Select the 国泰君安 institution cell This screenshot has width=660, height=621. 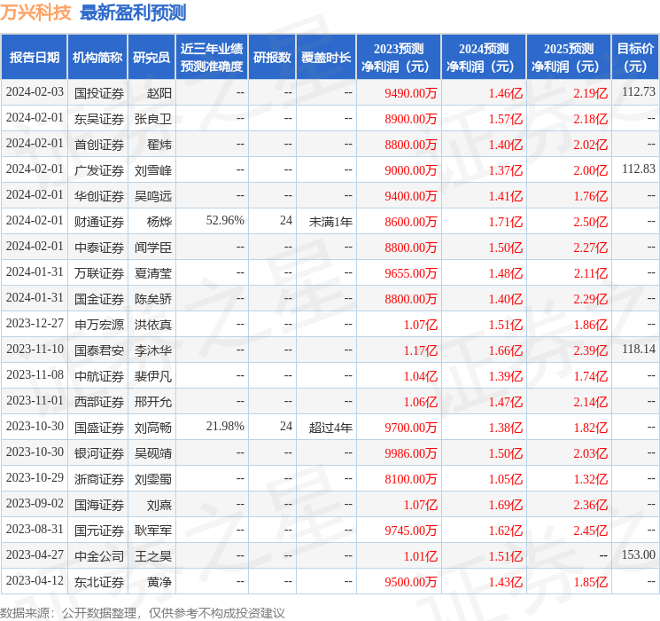(99, 350)
